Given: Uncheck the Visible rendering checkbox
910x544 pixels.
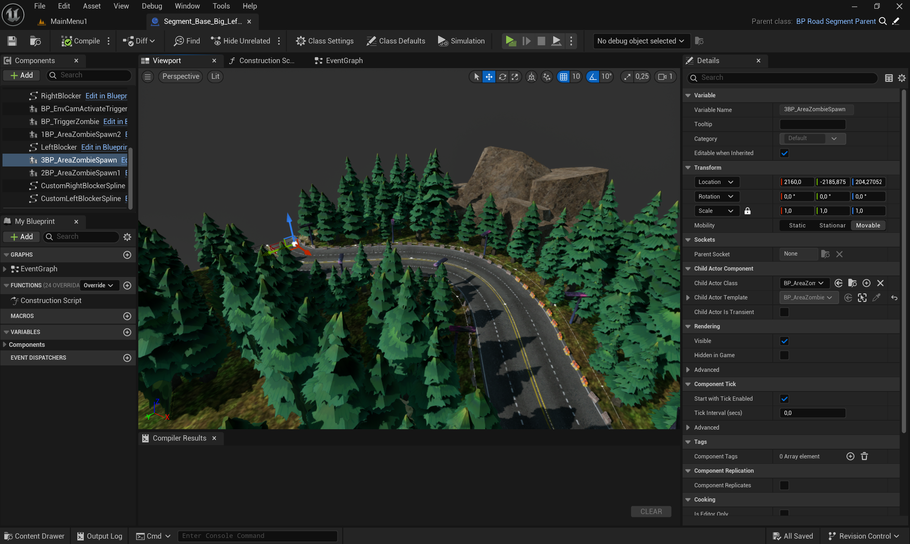Looking at the screenshot, I should 784,341.
